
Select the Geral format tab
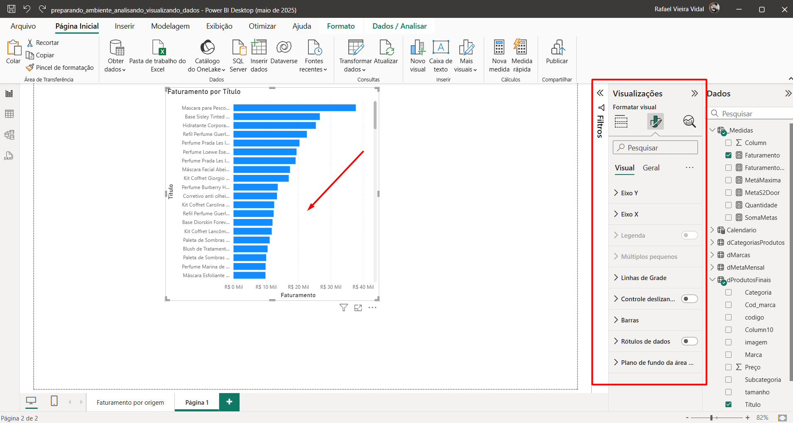pyautogui.click(x=651, y=168)
